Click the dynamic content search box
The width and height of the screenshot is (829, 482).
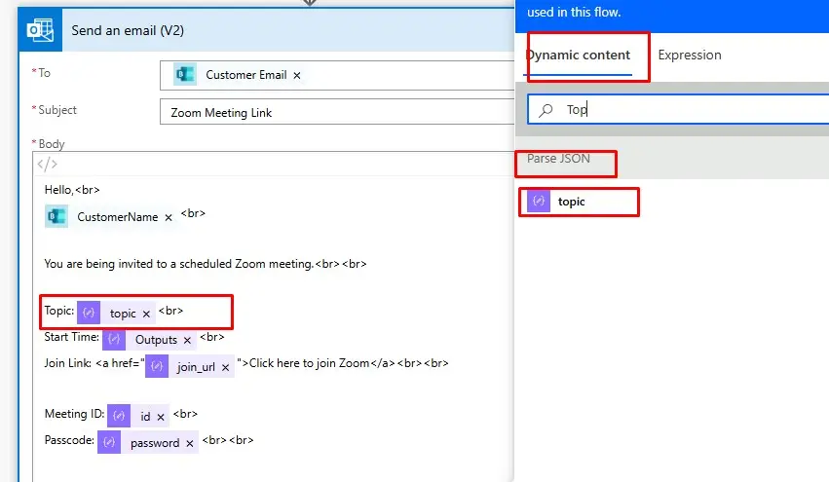(682, 110)
